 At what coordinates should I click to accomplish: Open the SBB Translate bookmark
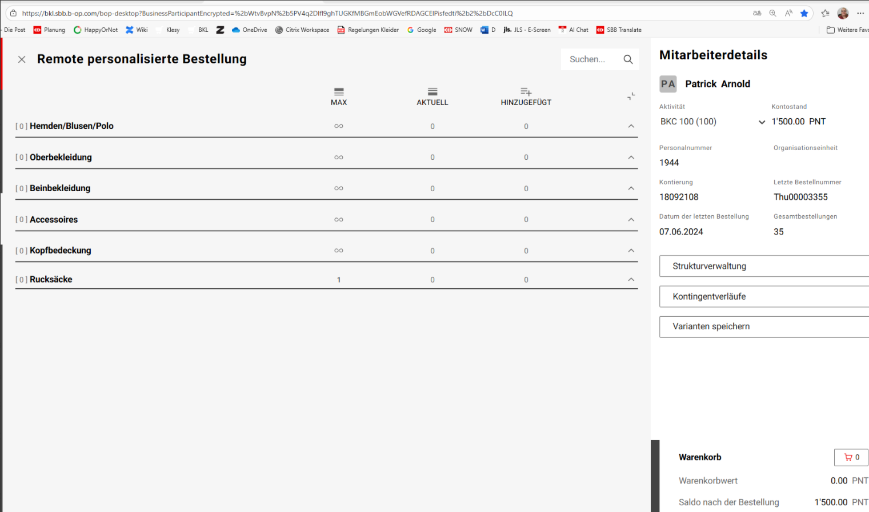click(x=619, y=30)
